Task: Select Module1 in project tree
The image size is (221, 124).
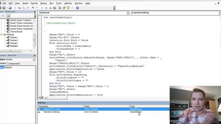Action: pos(14,38)
